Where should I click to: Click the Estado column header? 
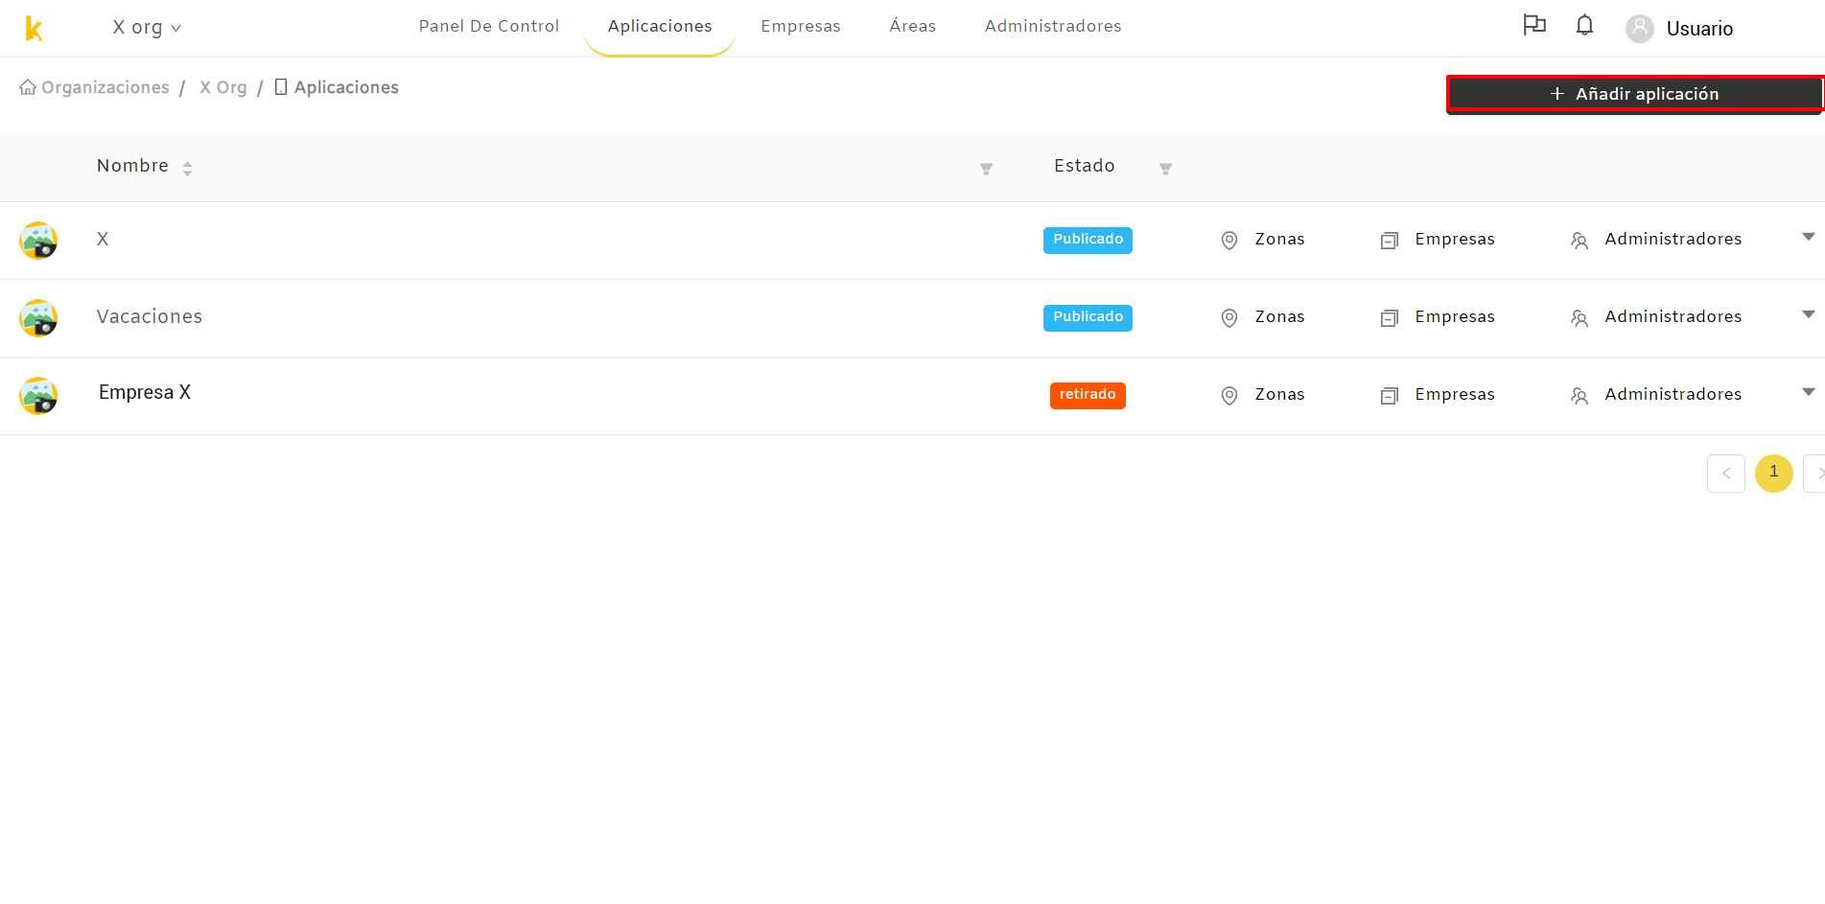[1085, 166]
